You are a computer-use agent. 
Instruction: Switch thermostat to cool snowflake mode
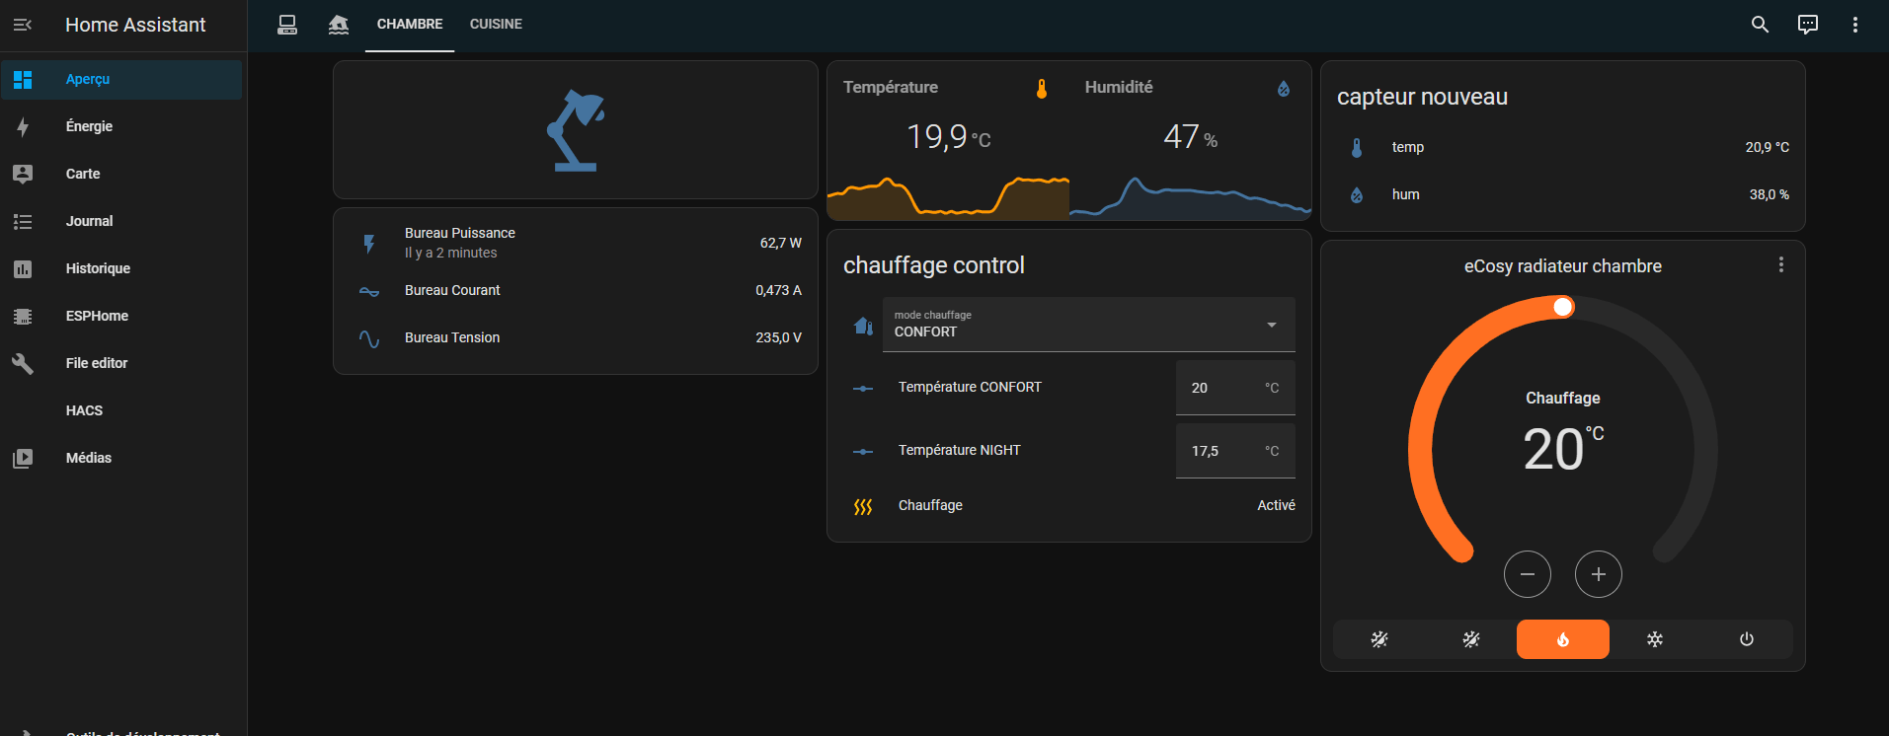click(1654, 639)
